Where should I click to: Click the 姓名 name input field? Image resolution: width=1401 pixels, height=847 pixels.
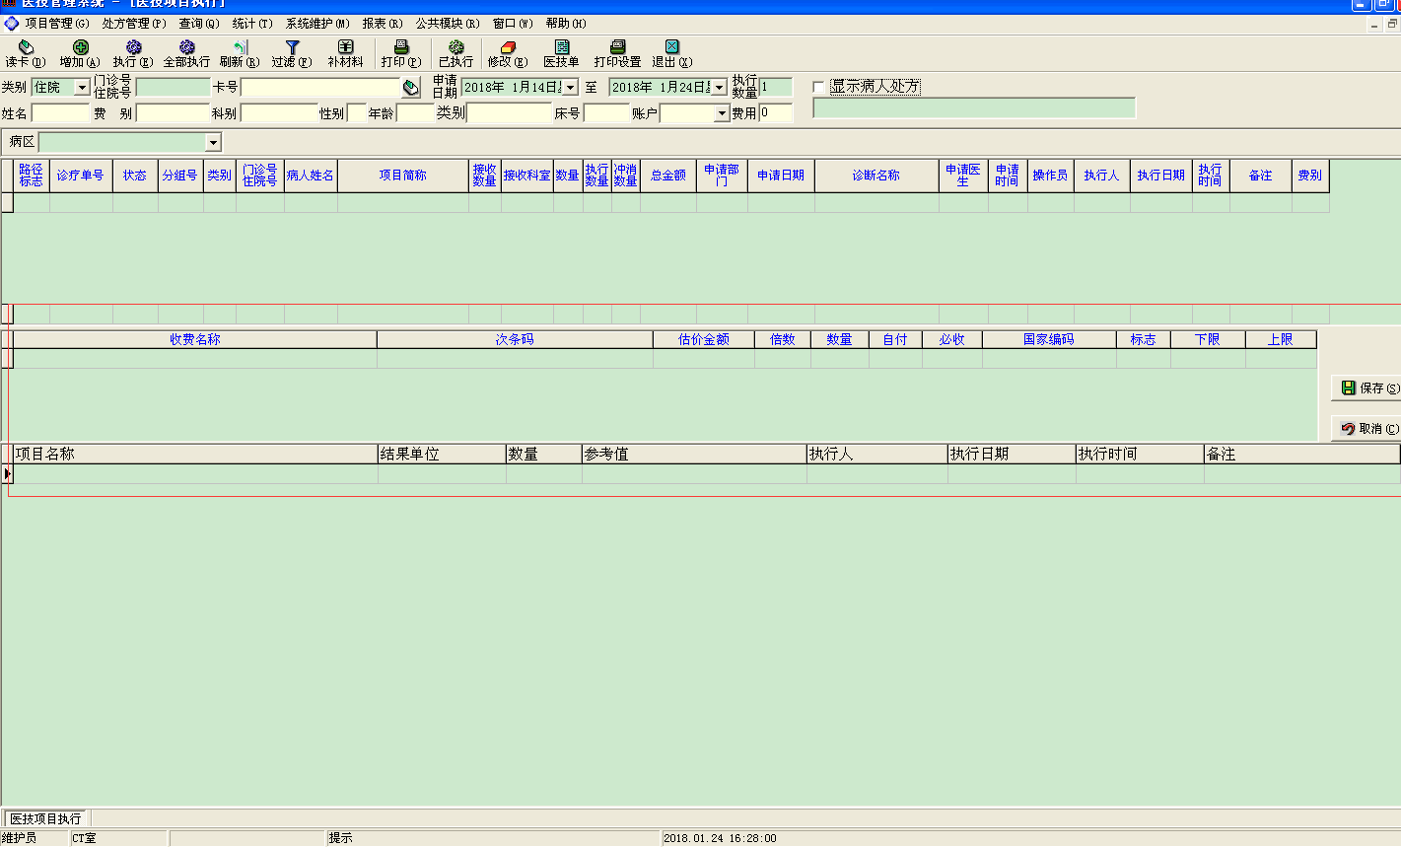point(60,114)
